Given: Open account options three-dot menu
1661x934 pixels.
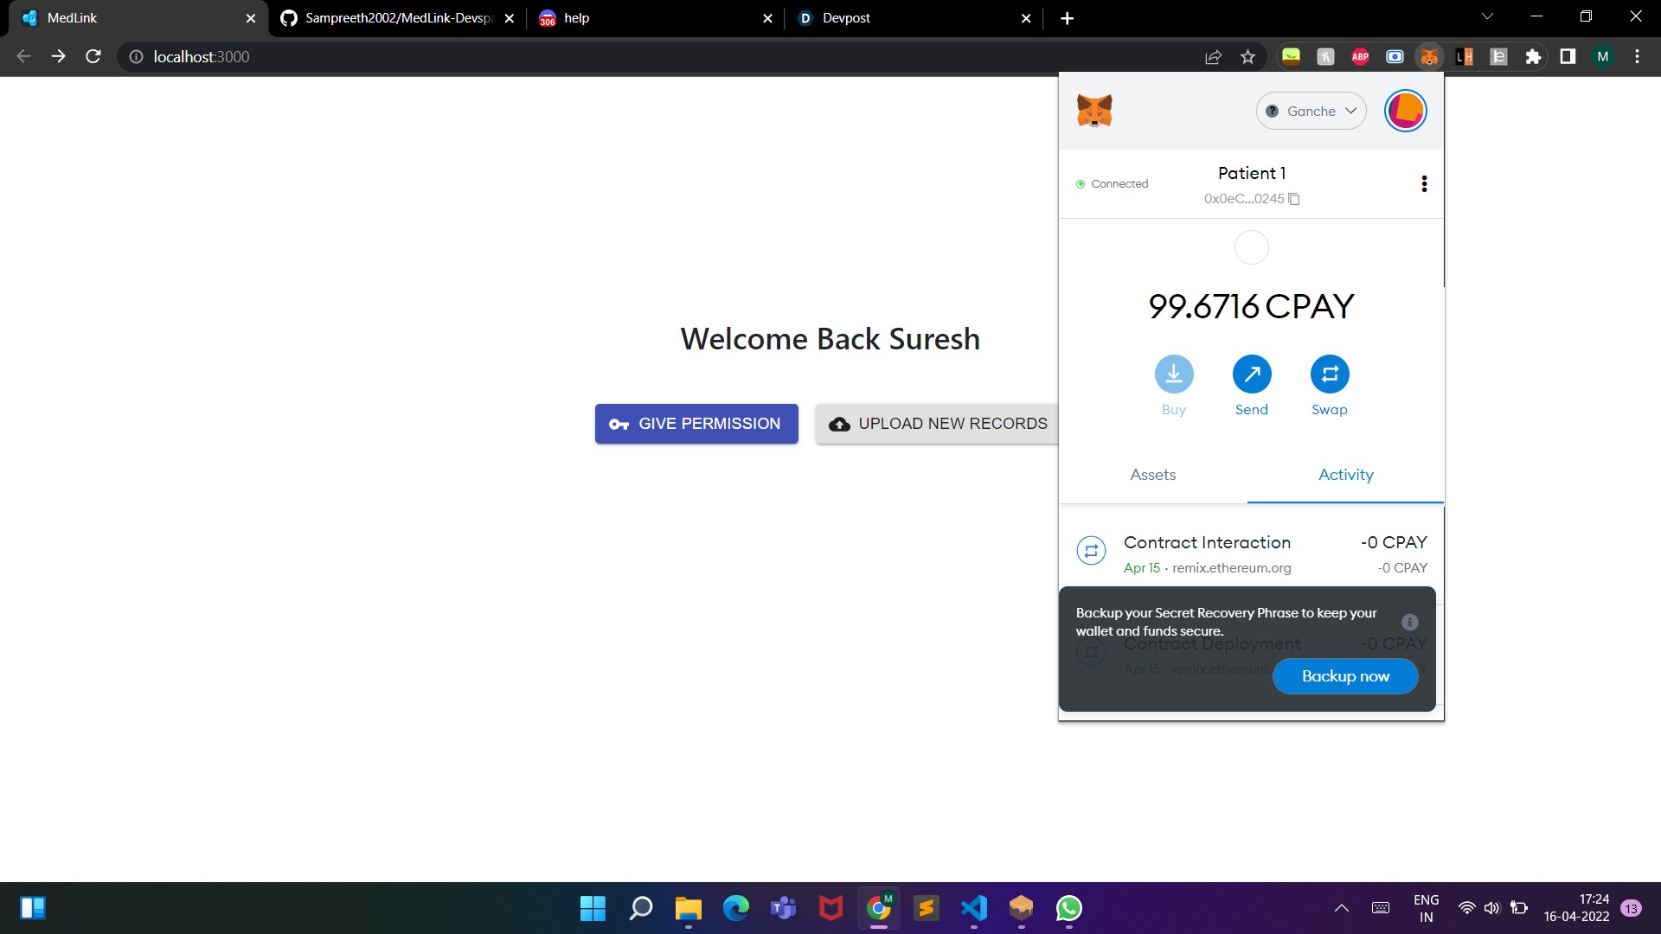Looking at the screenshot, I should click(1424, 183).
